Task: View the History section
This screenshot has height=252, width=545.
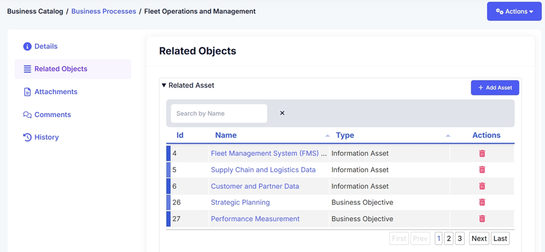Action: [x=46, y=137]
